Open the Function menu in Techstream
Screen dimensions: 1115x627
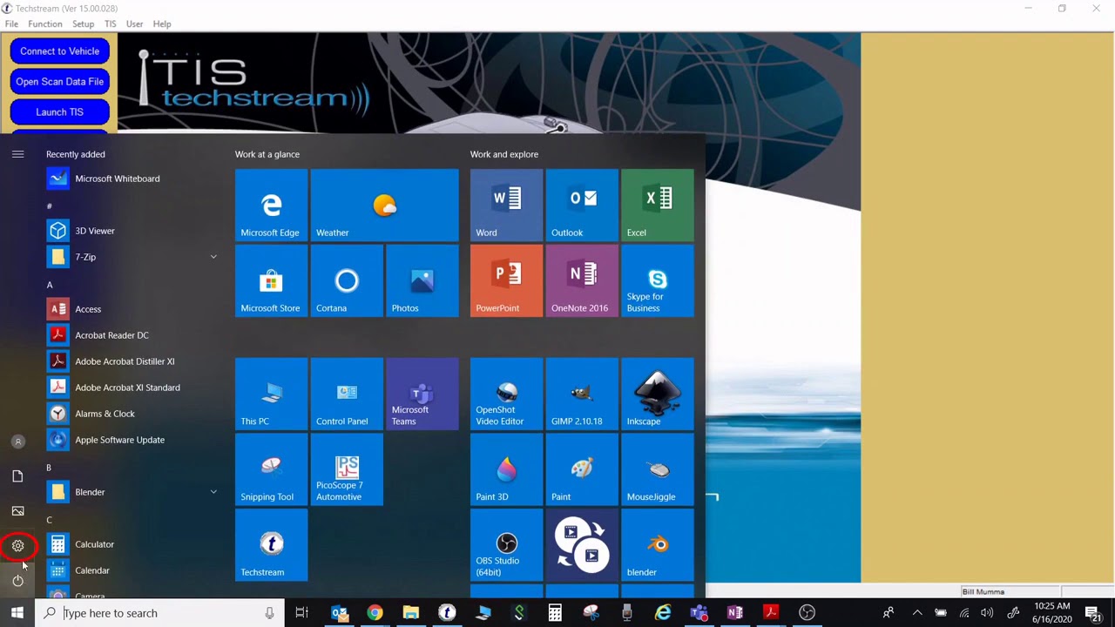coord(45,24)
